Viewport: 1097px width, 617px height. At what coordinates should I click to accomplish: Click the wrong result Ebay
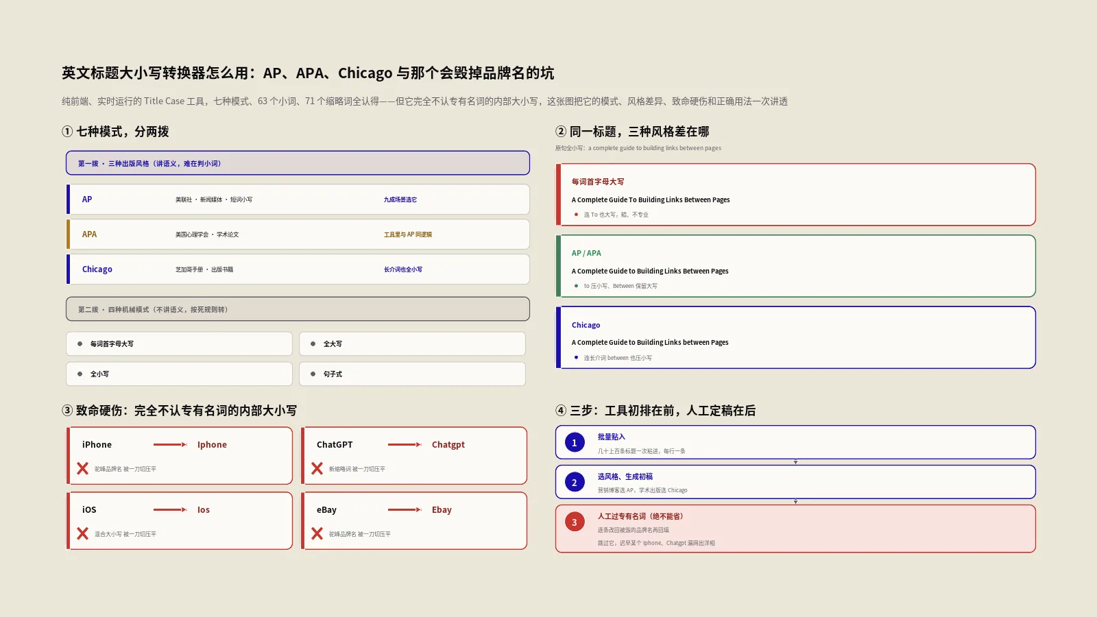tap(442, 510)
